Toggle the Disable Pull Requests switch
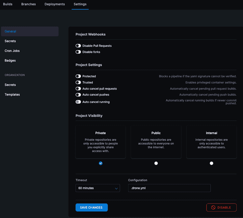Screen dimensions: 243x218 [78, 46]
